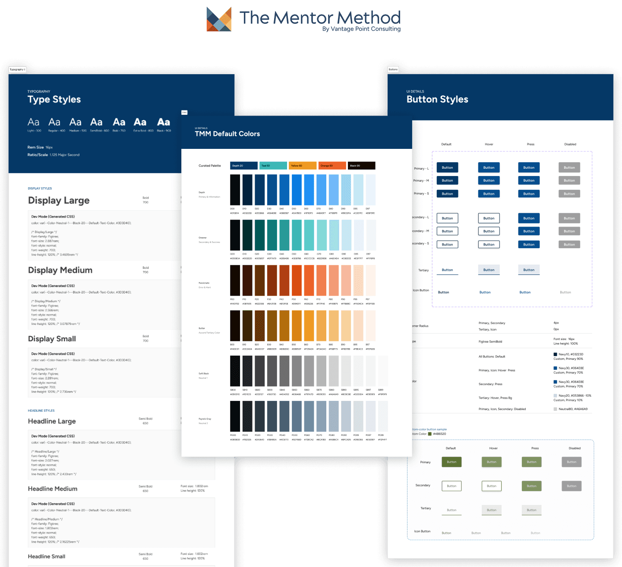
Task: Pick the P60 orange swatch in Passionate row
Action: point(309,280)
